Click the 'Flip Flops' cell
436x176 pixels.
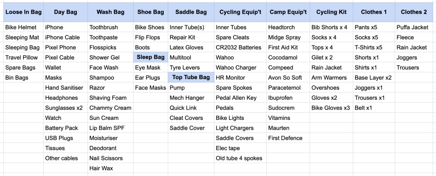[x=147, y=37]
